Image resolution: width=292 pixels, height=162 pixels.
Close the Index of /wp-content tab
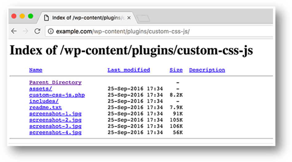[129, 18]
